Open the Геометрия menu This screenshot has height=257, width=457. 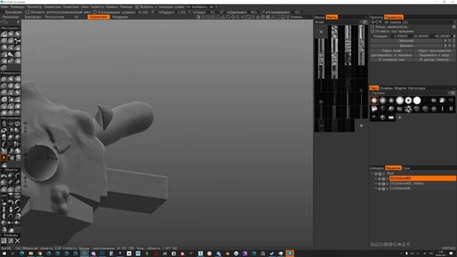click(71, 6)
